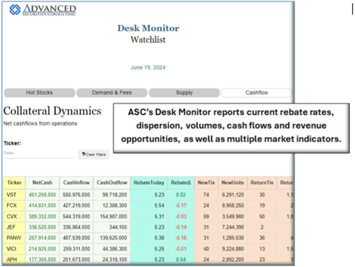Image resolution: width=355 pixels, height=267 pixels.
Task: Click RebateΔ value 0.02
Action: 181,195
